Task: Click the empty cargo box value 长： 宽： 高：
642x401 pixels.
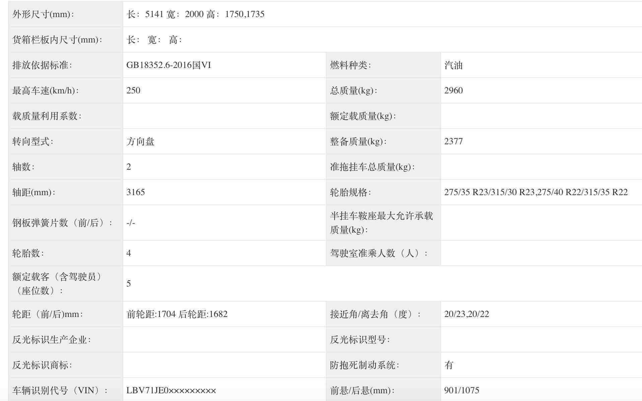Action: [x=154, y=40]
